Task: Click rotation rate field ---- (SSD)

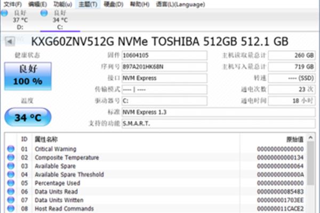Action: [292, 78]
